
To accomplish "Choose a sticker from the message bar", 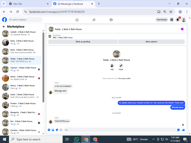I will click(57, 130).
